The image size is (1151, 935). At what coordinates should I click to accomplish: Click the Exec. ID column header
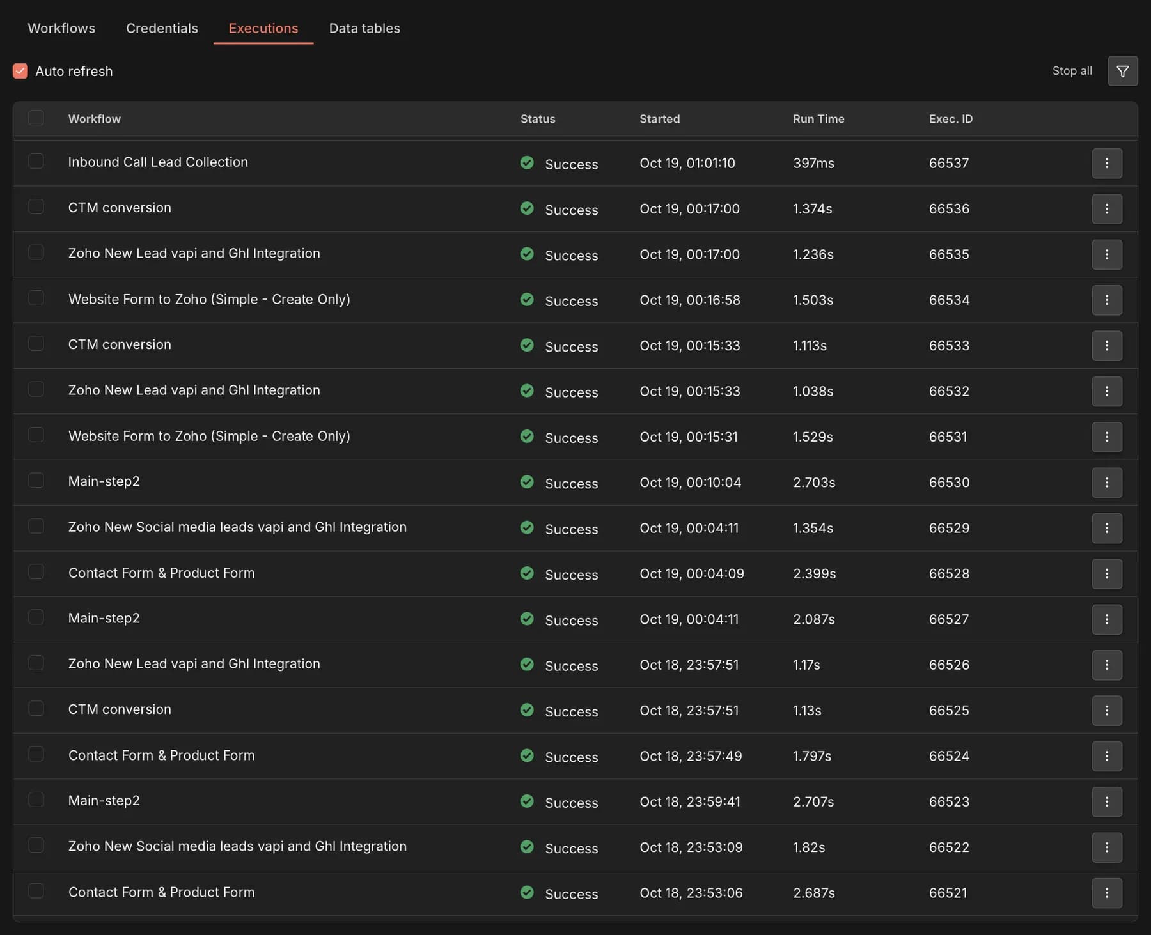pyautogui.click(x=950, y=119)
